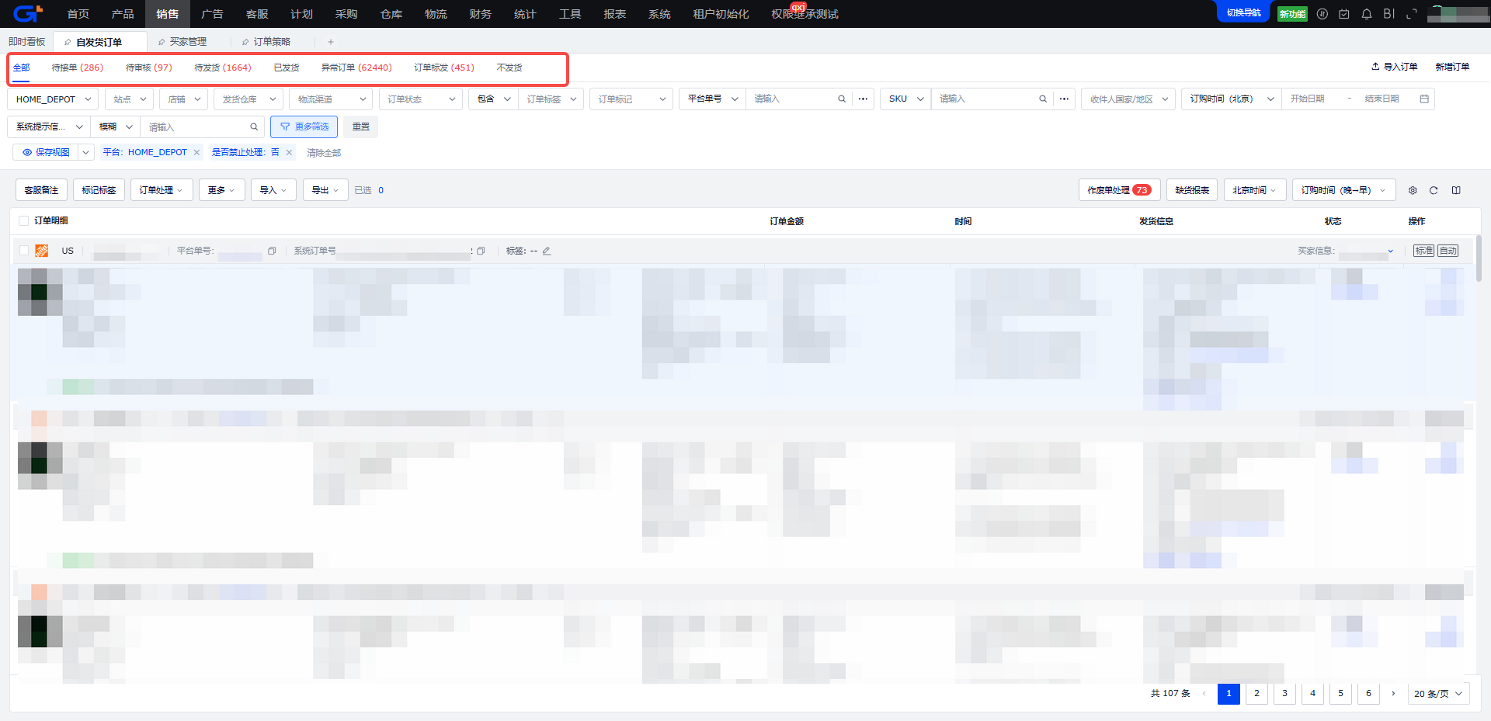Viewport: 1491px width, 721px height.
Task: Click the 新增订单 button
Action: (x=1452, y=67)
